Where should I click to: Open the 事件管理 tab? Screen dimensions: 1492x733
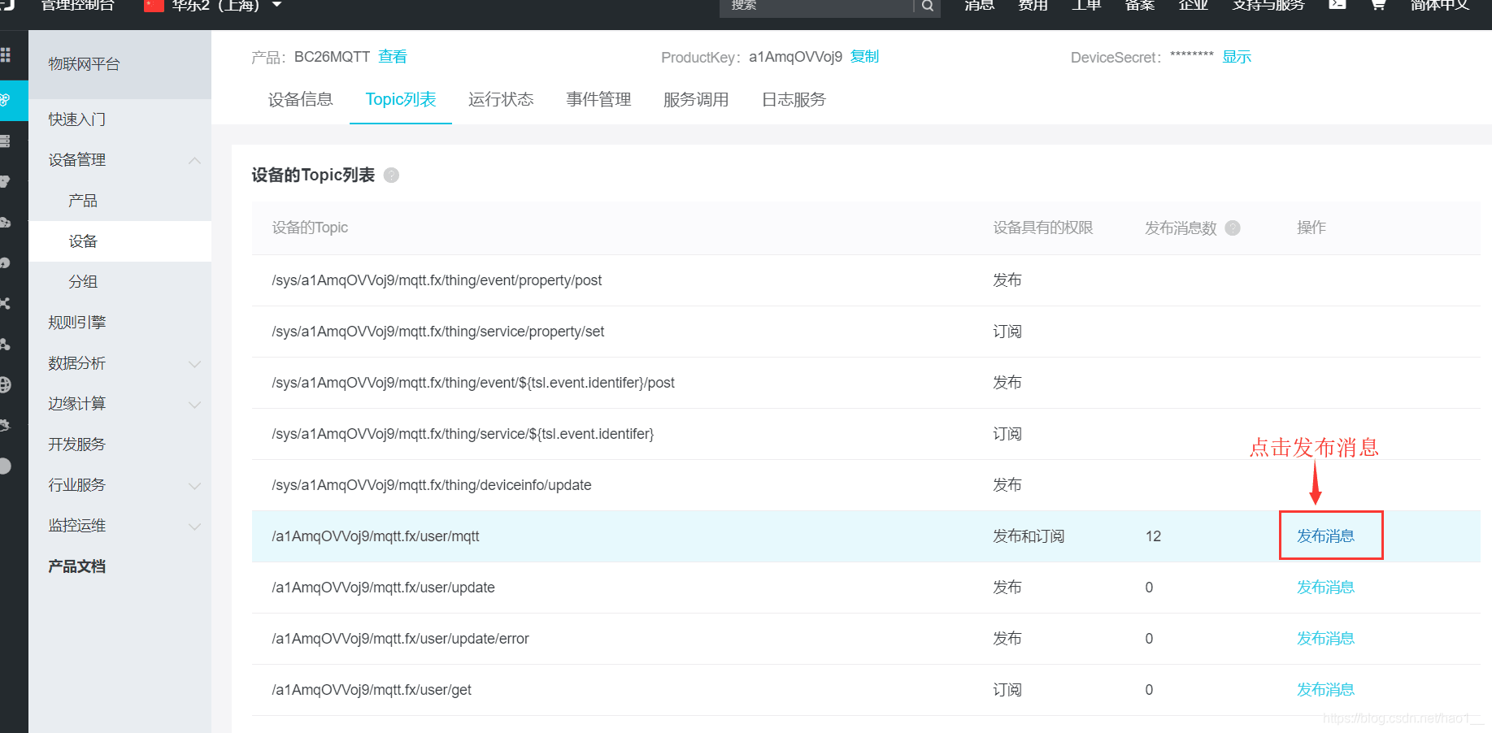(x=598, y=99)
